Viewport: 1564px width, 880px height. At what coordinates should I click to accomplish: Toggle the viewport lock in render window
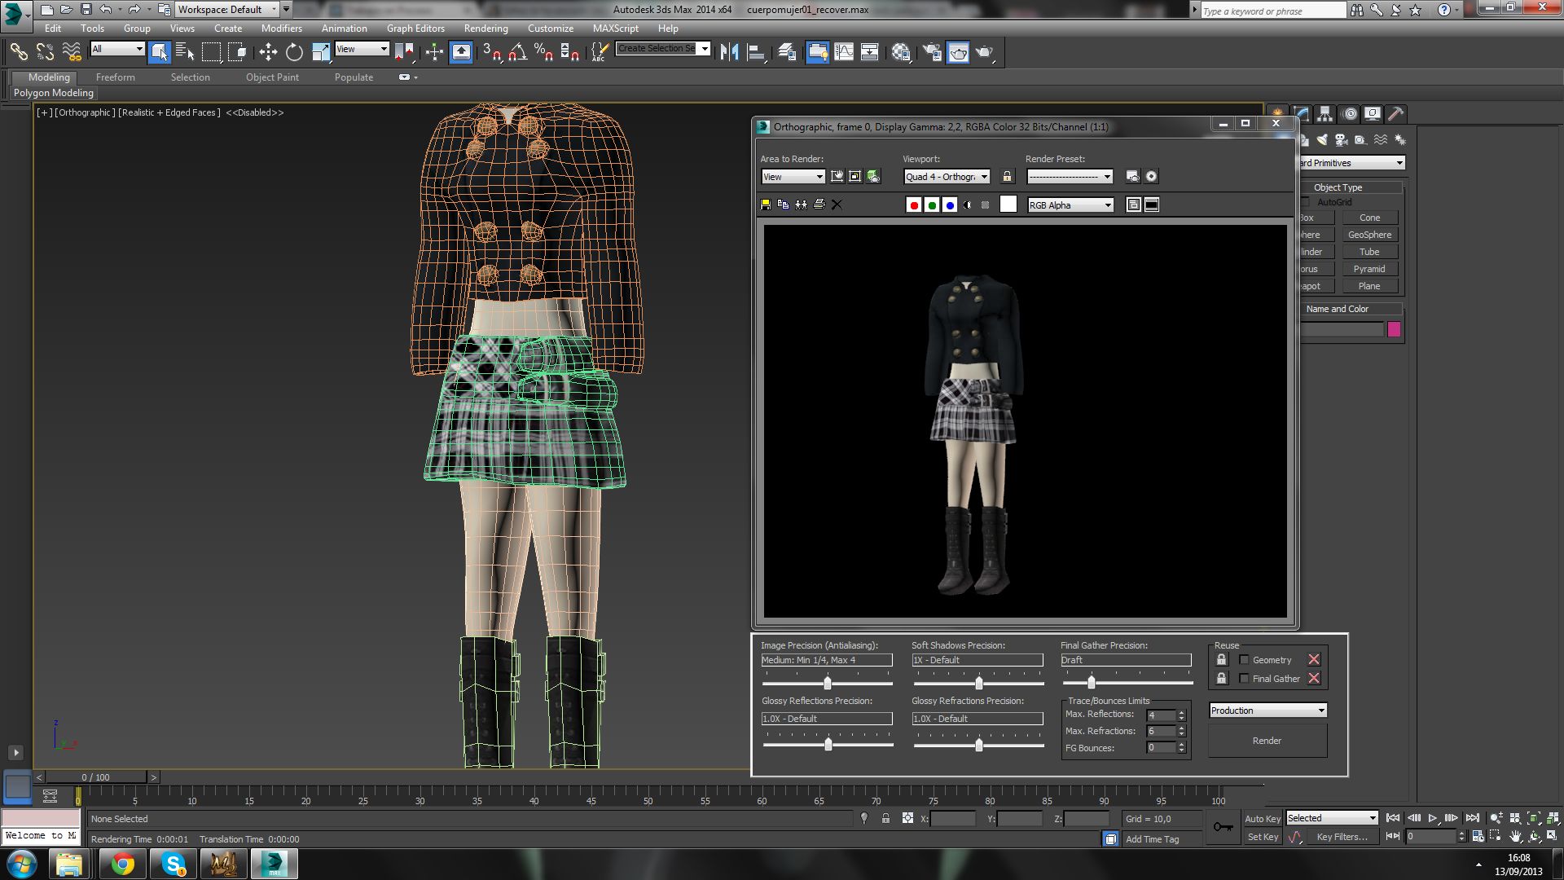(x=1007, y=176)
